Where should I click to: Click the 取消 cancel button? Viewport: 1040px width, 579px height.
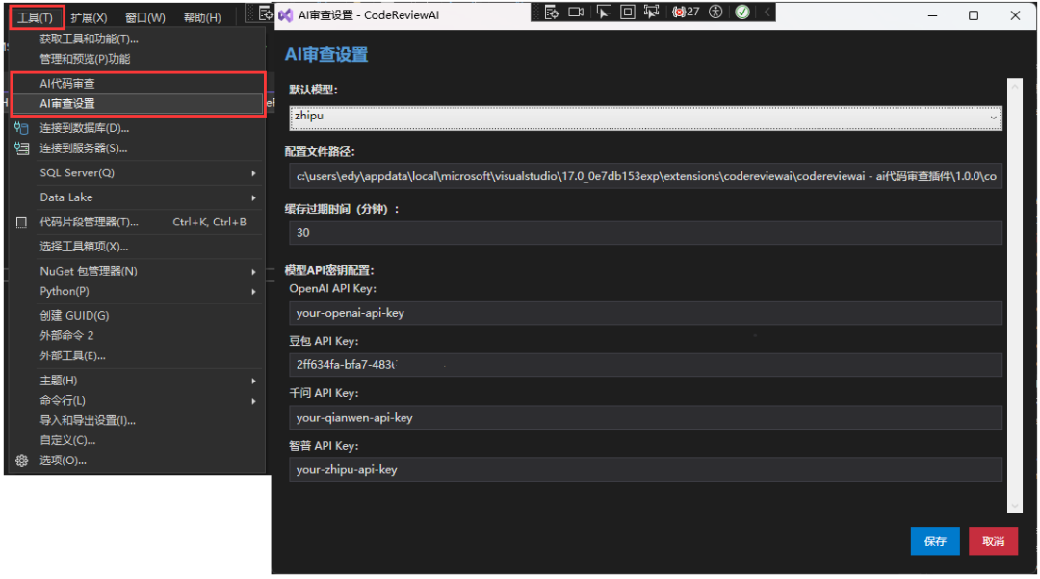coord(993,540)
